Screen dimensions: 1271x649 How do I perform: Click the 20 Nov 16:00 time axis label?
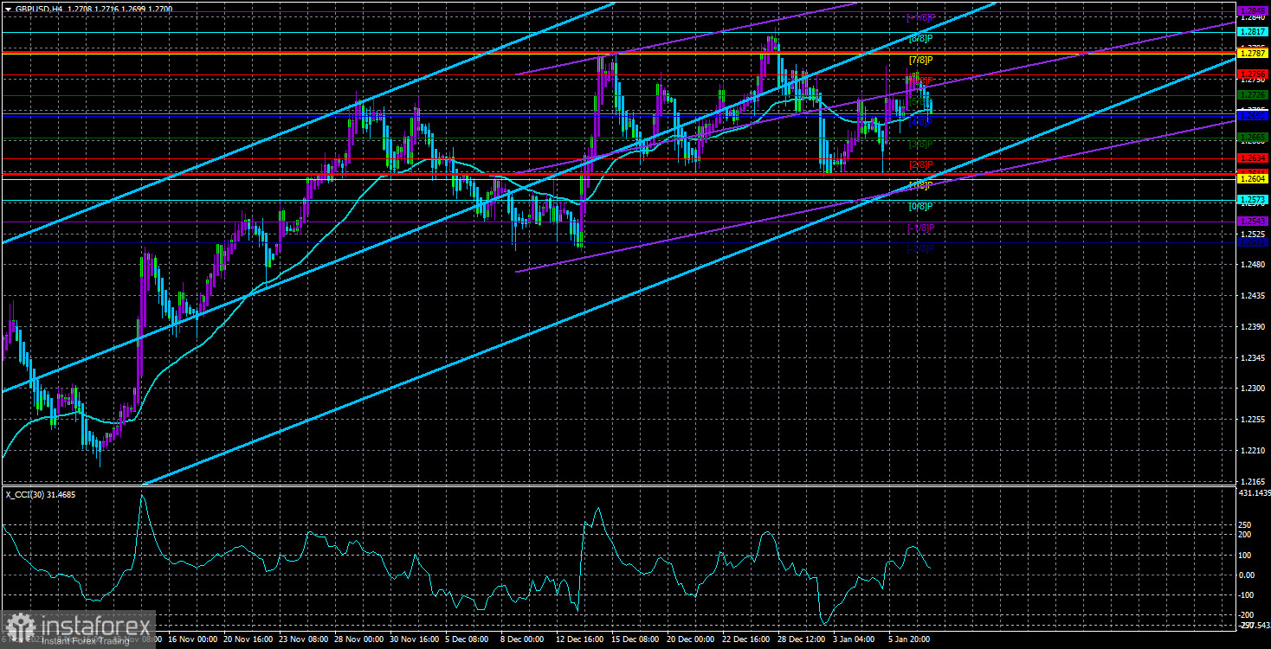[250, 640]
